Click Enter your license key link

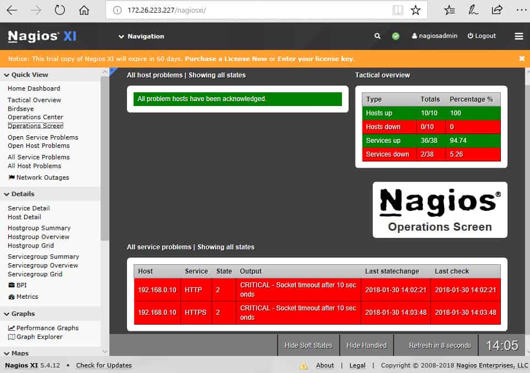click(x=316, y=59)
